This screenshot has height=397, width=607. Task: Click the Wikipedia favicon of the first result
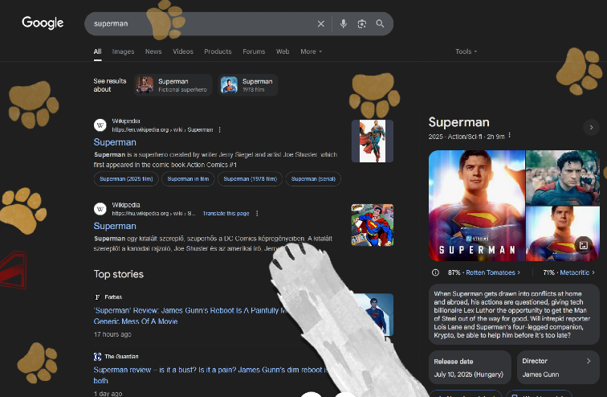pos(100,125)
